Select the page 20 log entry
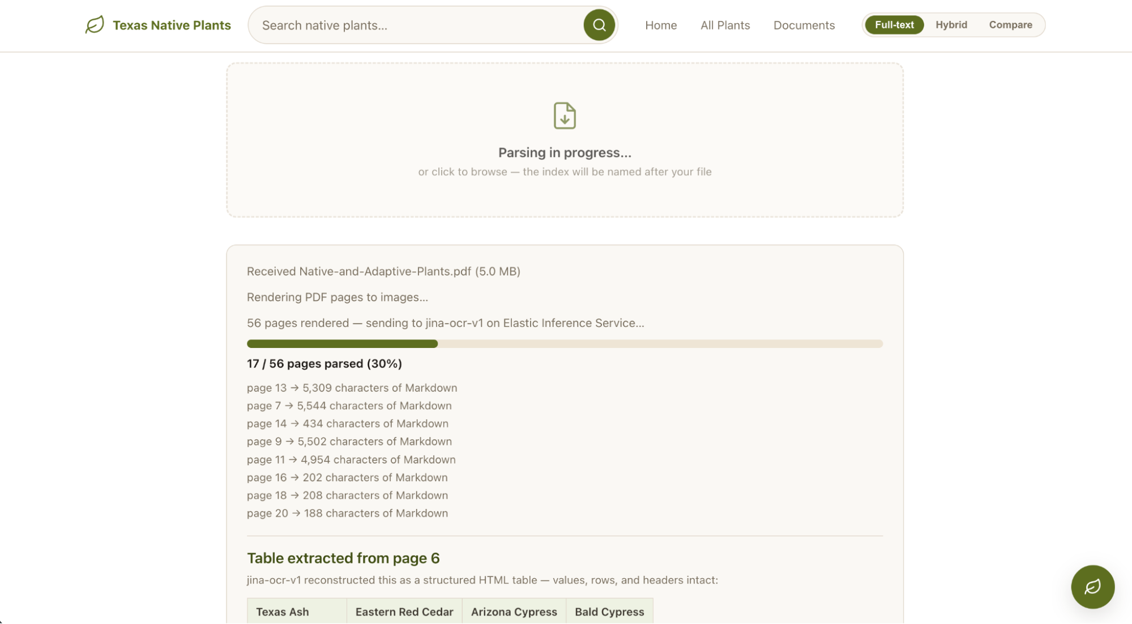The width and height of the screenshot is (1132, 624). coord(347,513)
